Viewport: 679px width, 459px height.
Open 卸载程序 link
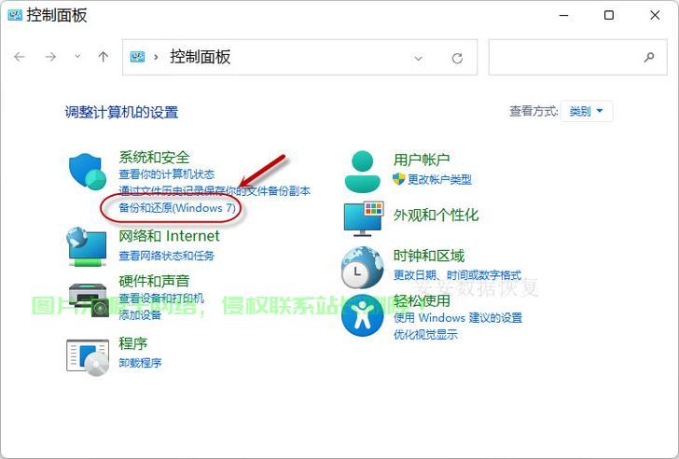coord(140,363)
